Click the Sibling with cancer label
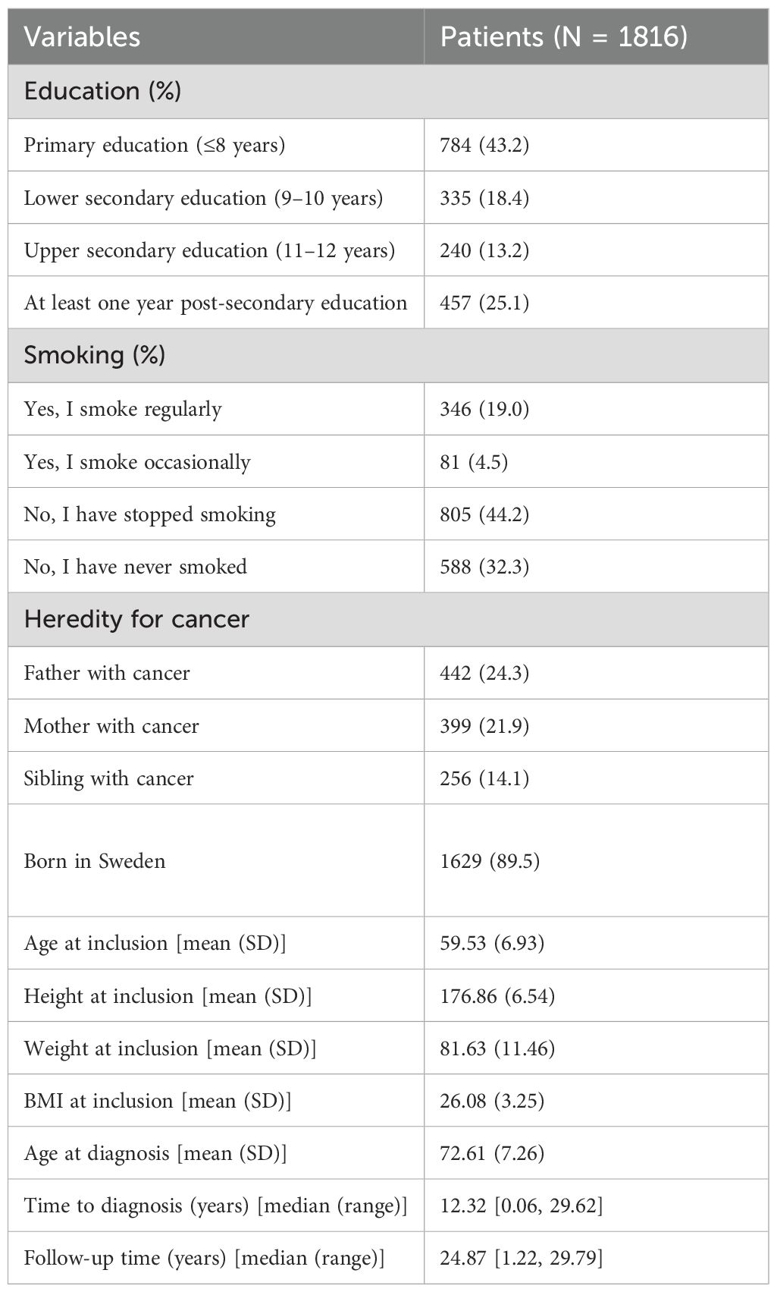This screenshot has height=1292, width=777. coord(108,778)
